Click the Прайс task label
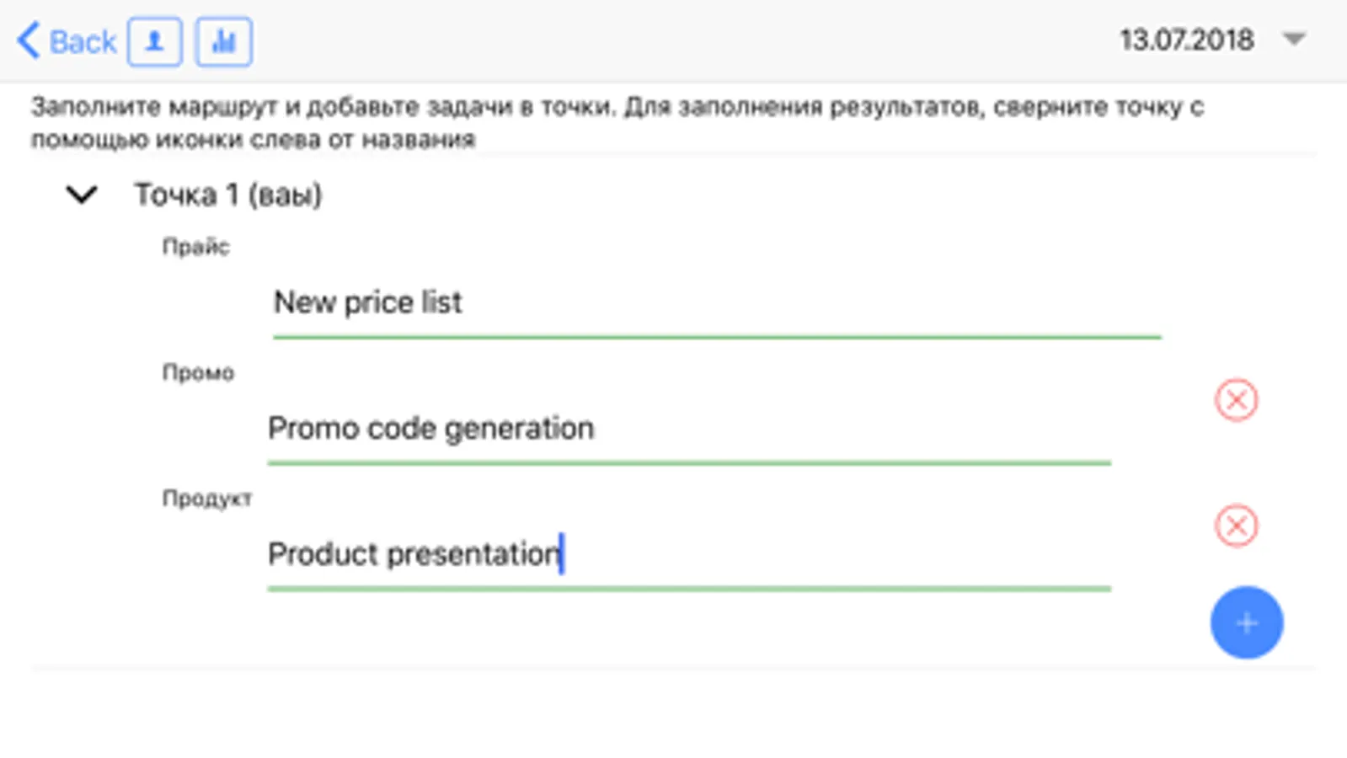Screen dimensions: 1347x758 (x=195, y=247)
